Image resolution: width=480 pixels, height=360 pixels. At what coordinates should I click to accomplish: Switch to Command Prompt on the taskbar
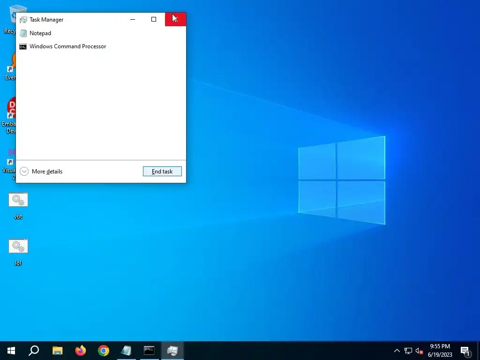[150, 351]
